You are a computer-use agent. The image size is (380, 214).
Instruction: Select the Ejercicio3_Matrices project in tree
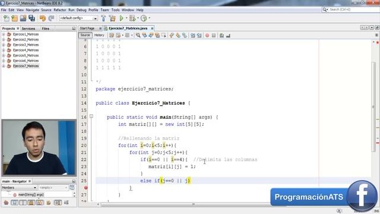point(26,45)
